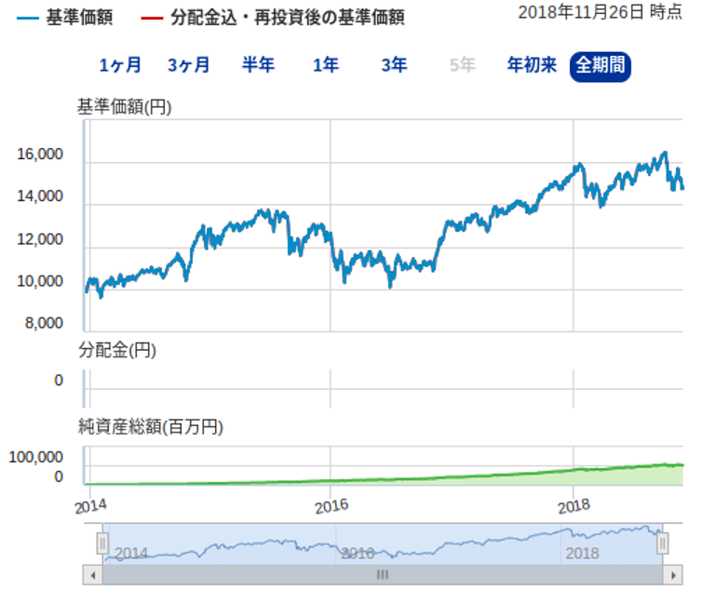The width and height of the screenshot is (702, 603).
Task: Click the left range selector handle
Action: (103, 543)
